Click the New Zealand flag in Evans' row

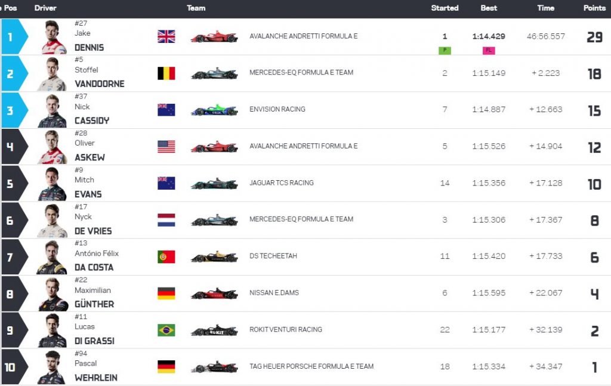(166, 183)
